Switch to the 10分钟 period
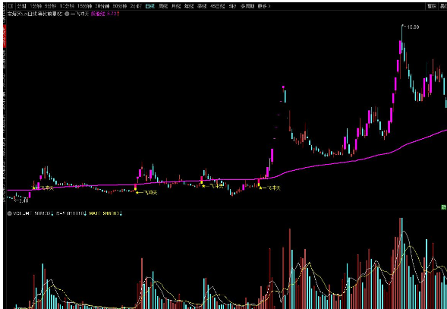The image size is (447, 309). 67,6
